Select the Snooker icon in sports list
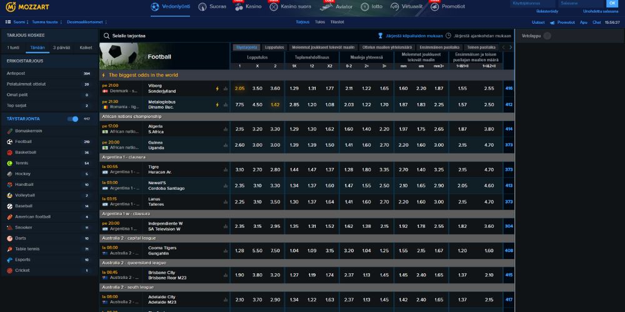The height and width of the screenshot is (312, 625). (9, 228)
